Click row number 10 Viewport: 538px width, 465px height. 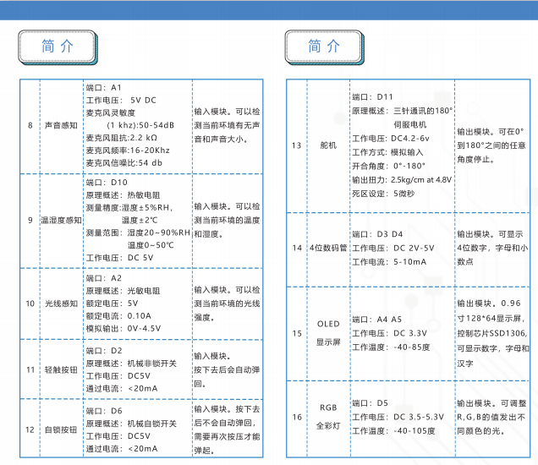[x=30, y=304]
